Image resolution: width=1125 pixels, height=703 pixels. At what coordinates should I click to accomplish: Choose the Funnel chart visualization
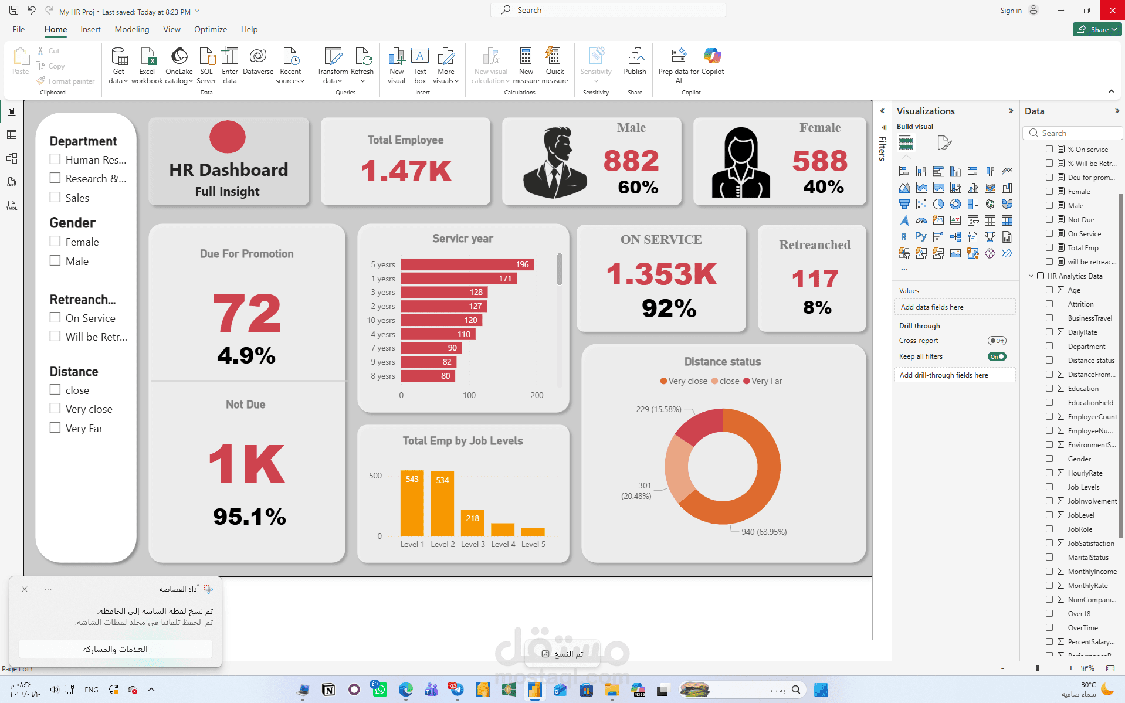[904, 204]
